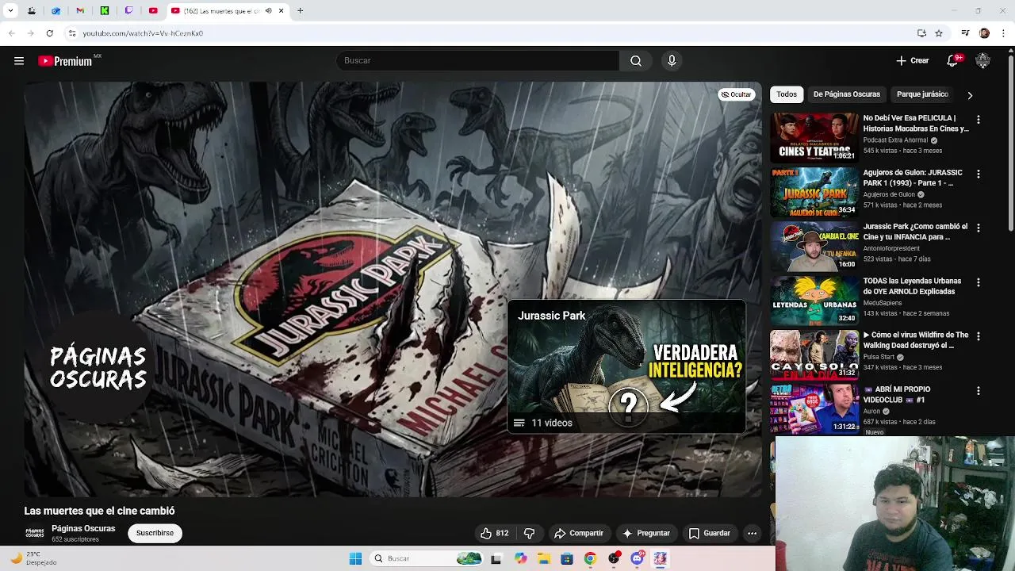Go back in browser history

click(11, 33)
